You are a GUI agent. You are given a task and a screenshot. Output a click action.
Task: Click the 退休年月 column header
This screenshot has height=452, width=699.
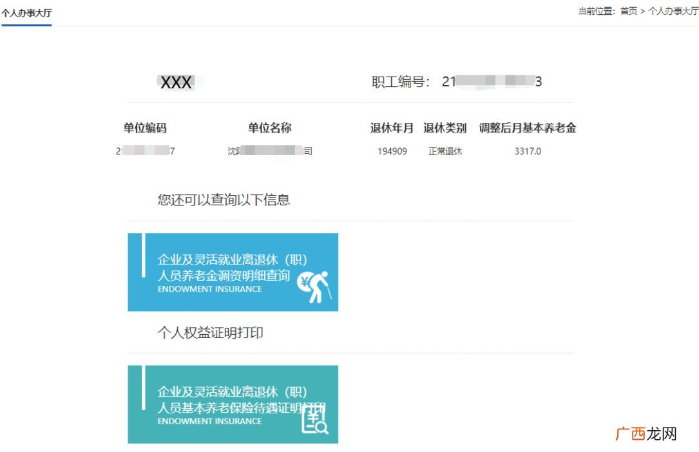click(392, 128)
